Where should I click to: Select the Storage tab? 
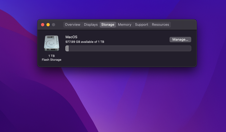click(x=108, y=25)
